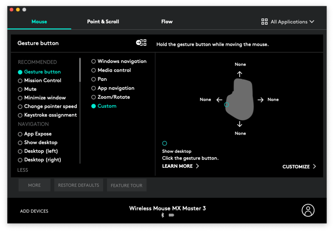Click the teal circle above Show desktop
This screenshot has height=232, width=334.
click(x=164, y=143)
